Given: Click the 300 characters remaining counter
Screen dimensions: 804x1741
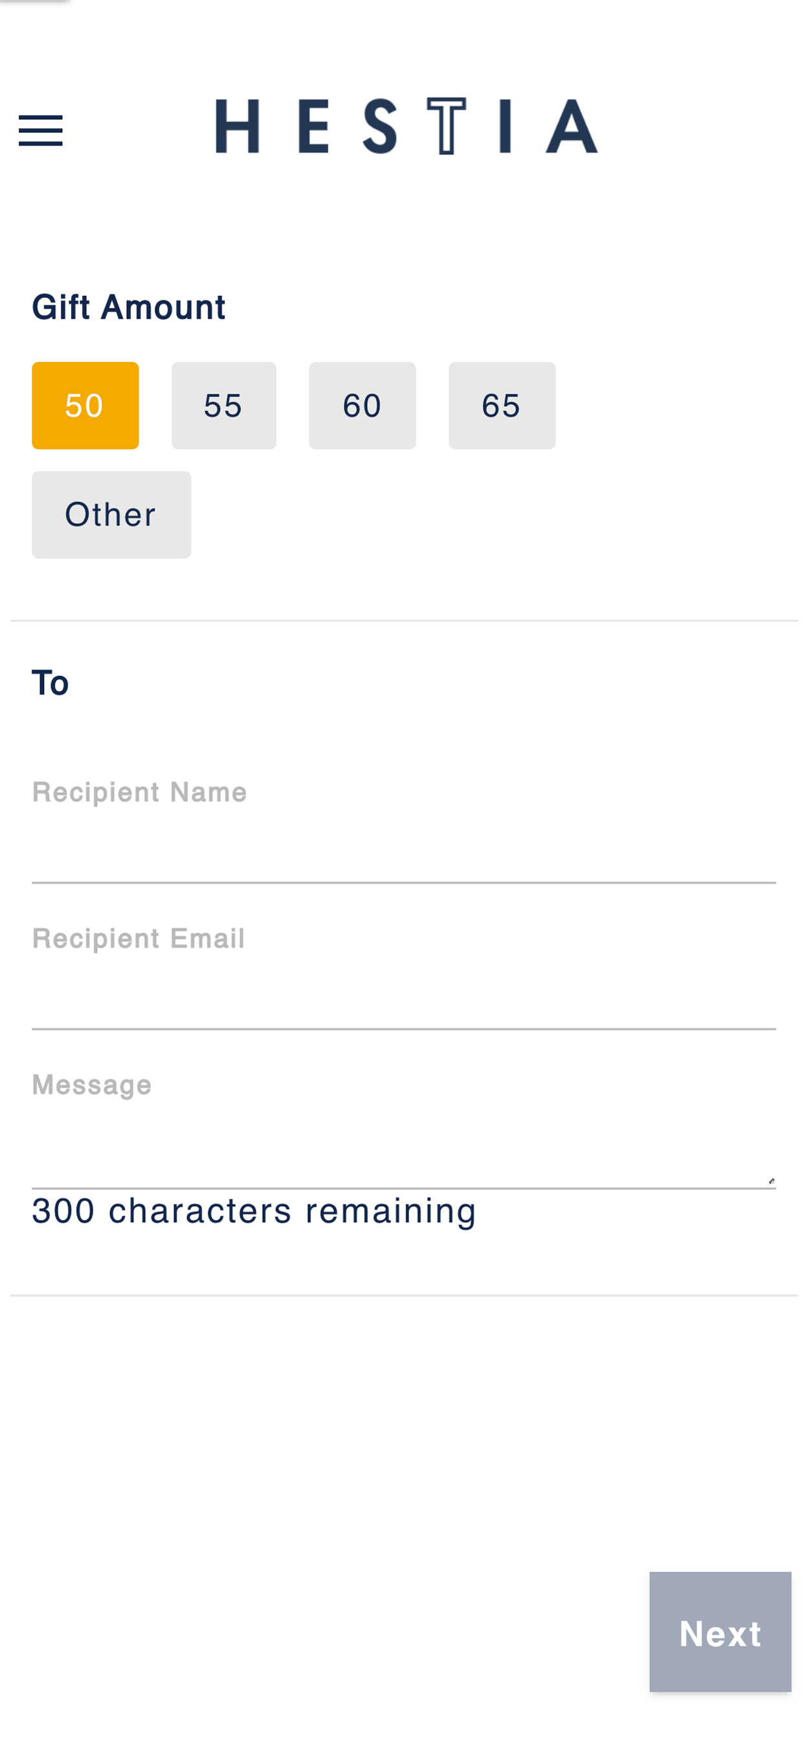Looking at the screenshot, I should click(254, 1211).
